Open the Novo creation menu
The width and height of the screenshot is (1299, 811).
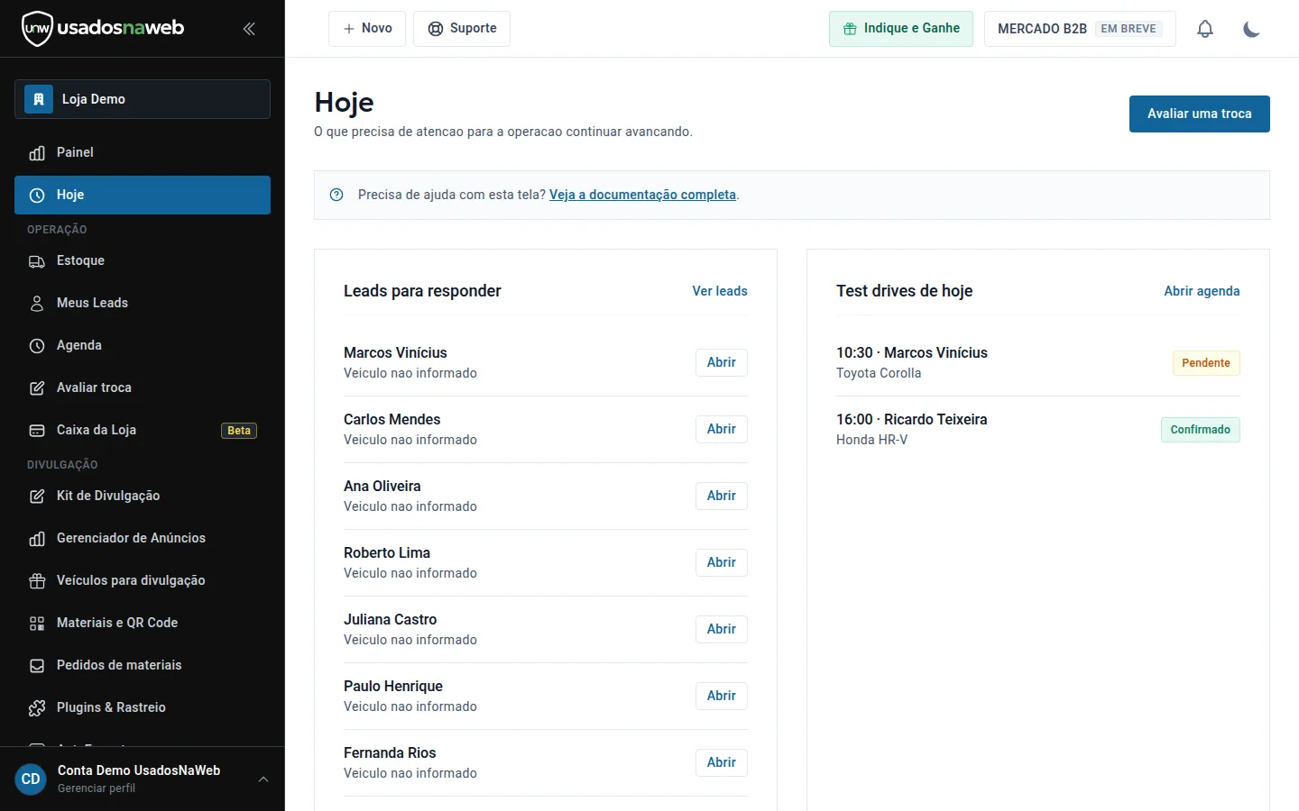point(367,29)
